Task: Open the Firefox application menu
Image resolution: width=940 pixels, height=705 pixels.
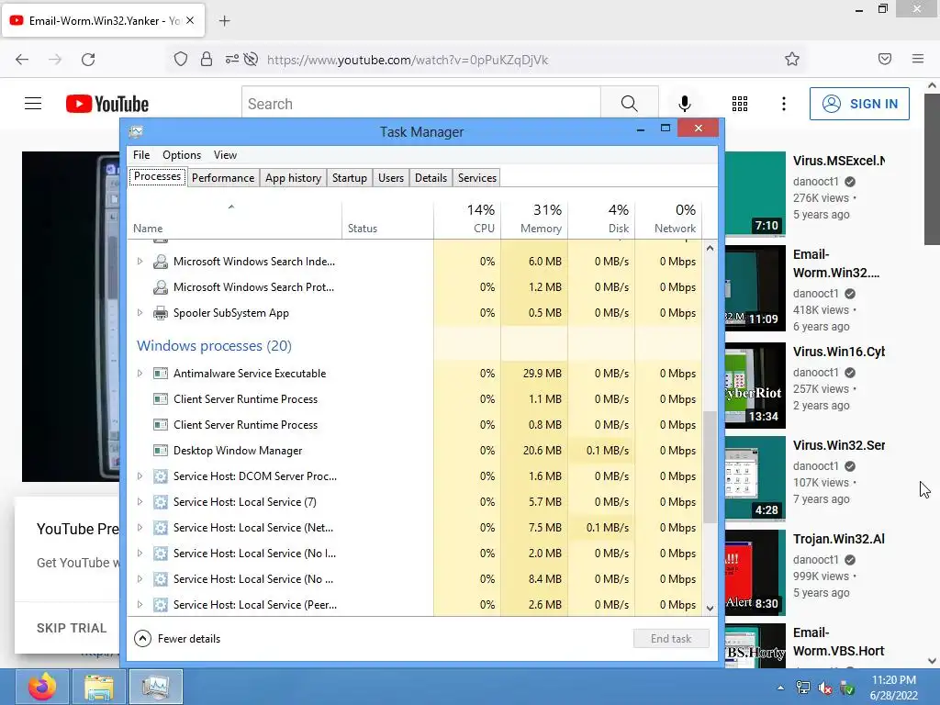Action: pos(918,59)
